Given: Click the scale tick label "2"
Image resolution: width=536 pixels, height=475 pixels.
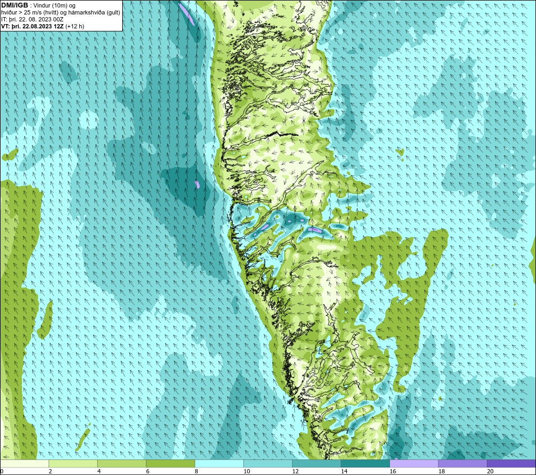Looking at the screenshot, I should point(50,472).
